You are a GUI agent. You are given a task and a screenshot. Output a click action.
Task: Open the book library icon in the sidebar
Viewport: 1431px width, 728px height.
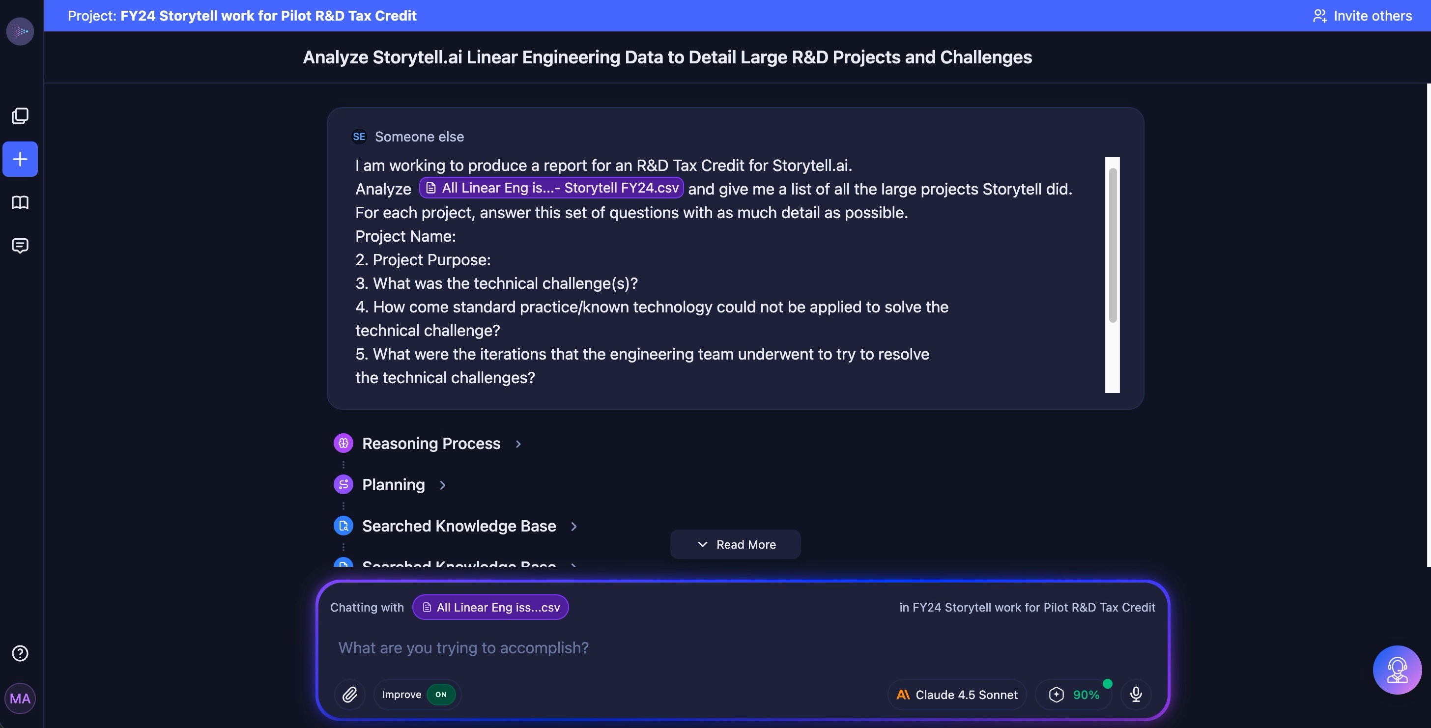click(20, 203)
